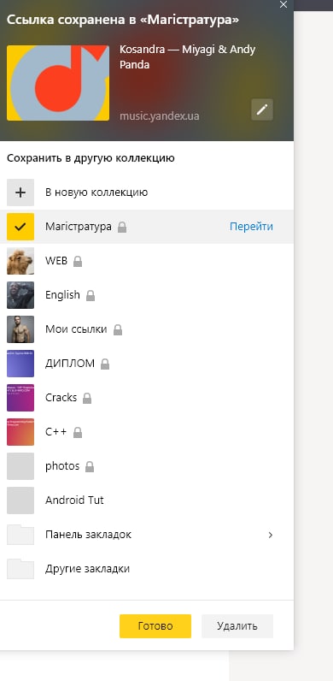333x681 pixels.
Task: Uncheck the yellow Магістратура checkmark
Action: click(x=20, y=227)
